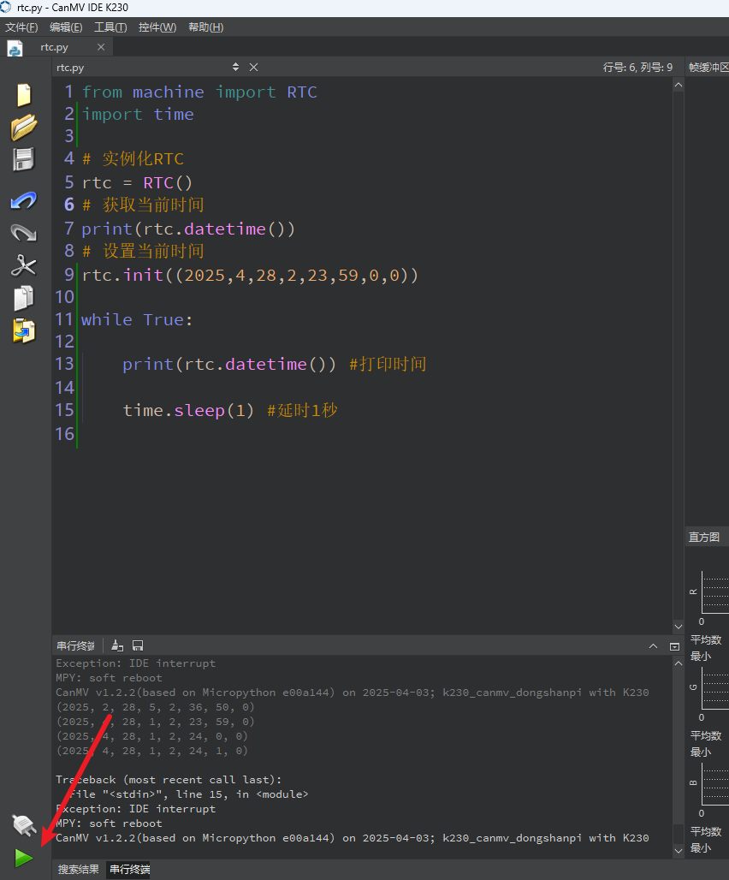Undo with the blue arrow icon
Viewport: 729px width, 880px height.
[24, 200]
